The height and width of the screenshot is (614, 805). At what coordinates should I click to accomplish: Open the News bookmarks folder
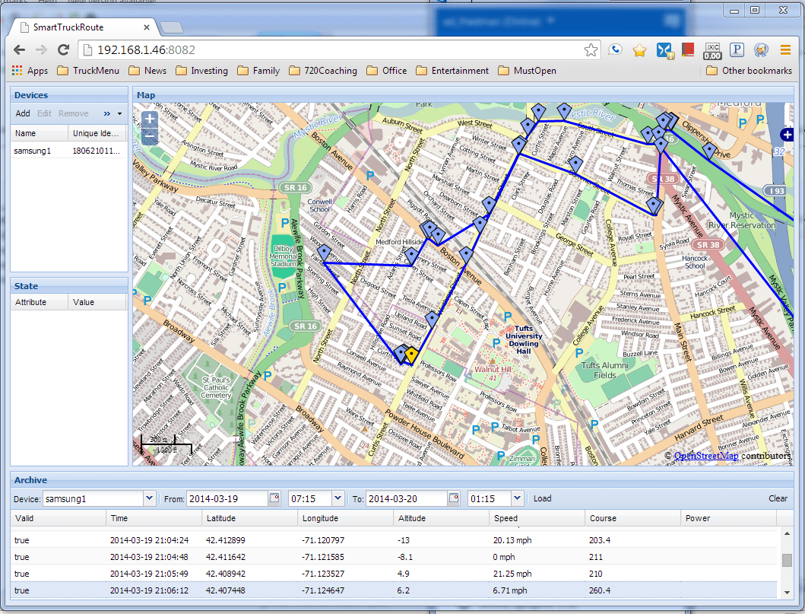coord(148,71)
